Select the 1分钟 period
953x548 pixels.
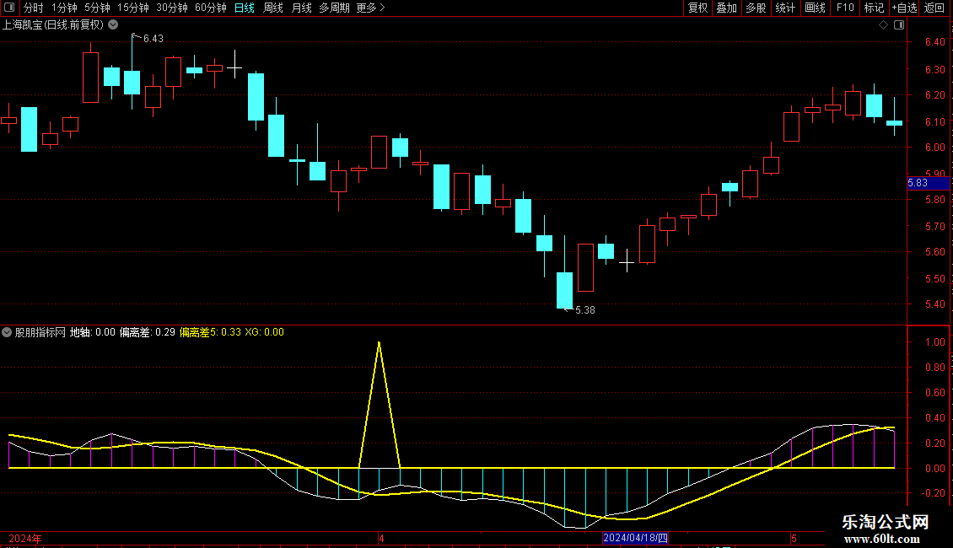(64, 8)
